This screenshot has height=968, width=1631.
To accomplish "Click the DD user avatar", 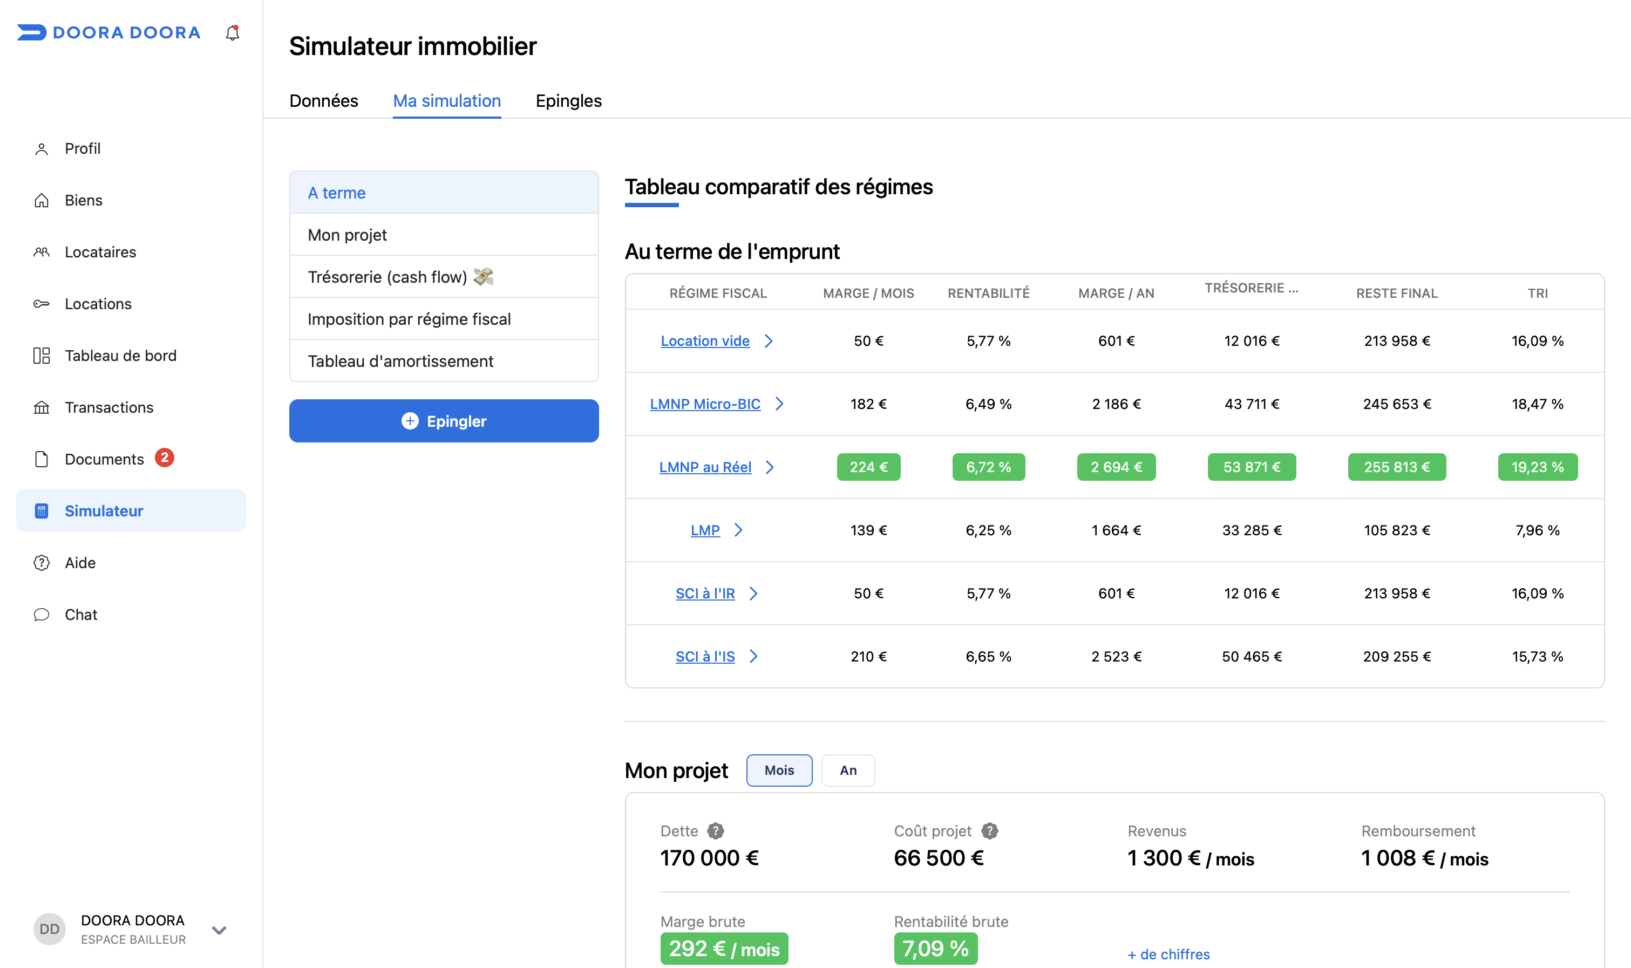I will tap(50, 929).
